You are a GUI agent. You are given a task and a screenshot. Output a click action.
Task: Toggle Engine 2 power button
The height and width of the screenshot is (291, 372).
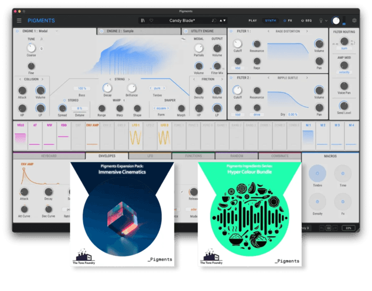102,31
